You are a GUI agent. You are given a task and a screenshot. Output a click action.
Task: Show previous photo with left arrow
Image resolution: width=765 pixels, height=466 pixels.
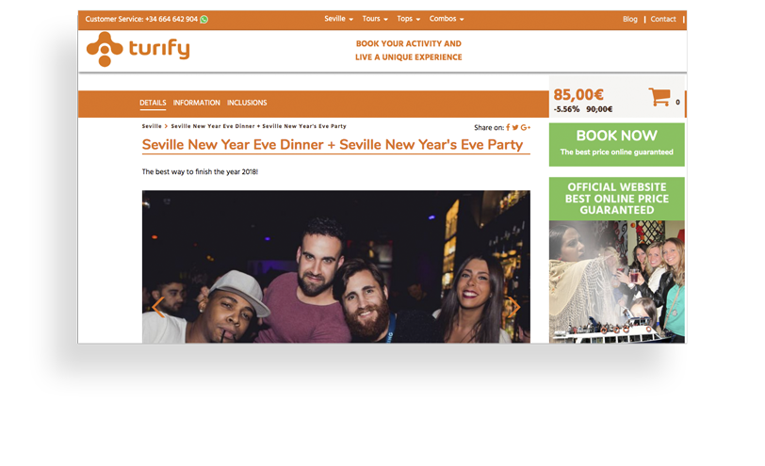tap(157, 307)
